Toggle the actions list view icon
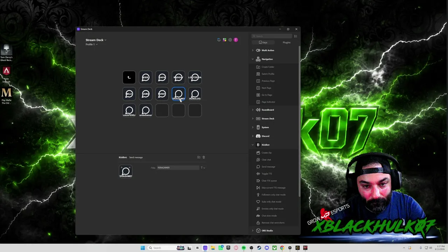 click(x=296, y=36)
